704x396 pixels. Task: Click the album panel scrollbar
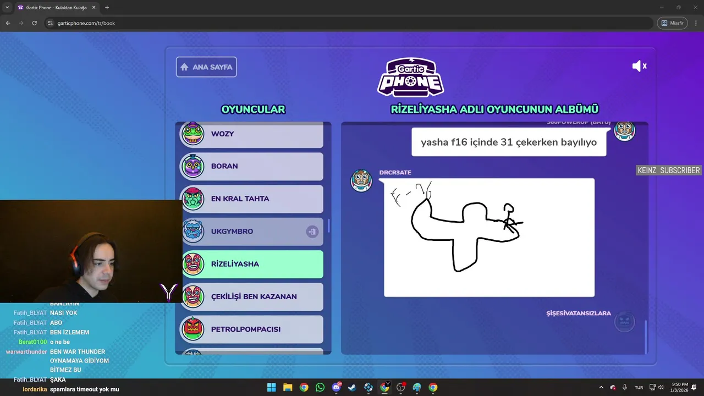(x=646, y=337)
